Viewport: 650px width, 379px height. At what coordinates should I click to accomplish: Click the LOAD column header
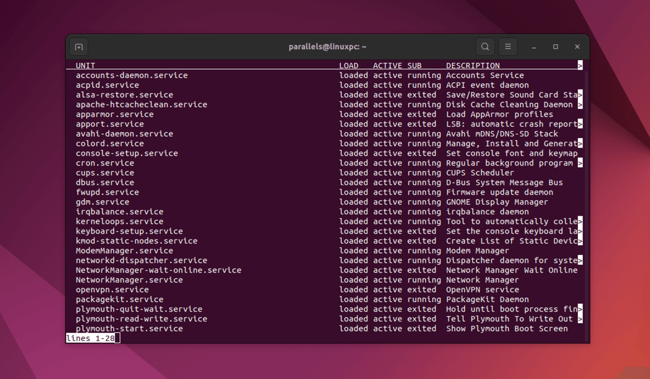349,66
